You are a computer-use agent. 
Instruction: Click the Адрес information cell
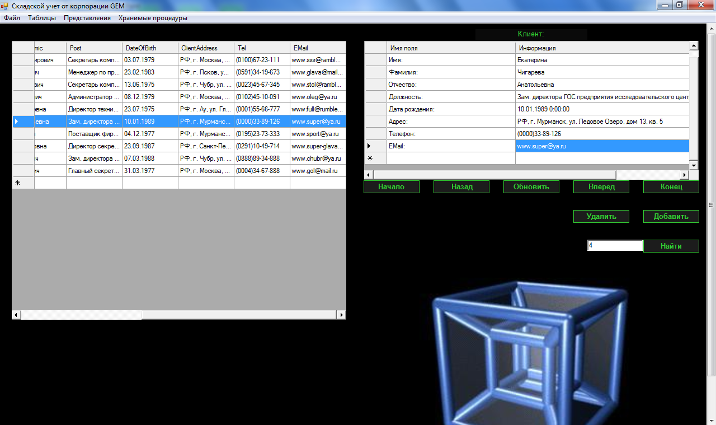pos(601,122)
